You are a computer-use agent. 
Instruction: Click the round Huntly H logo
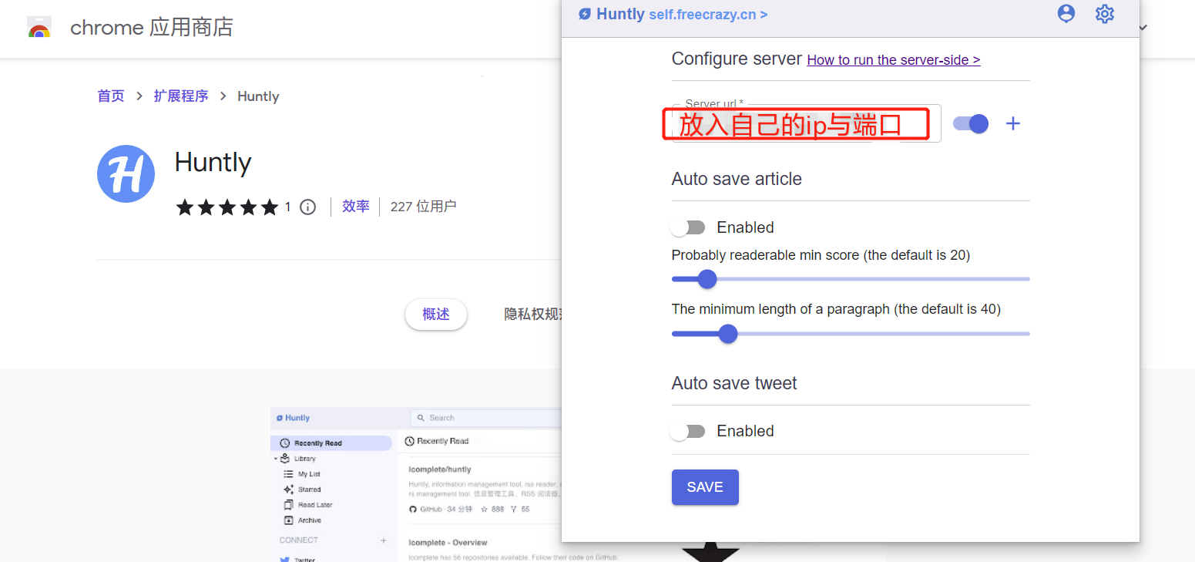tap(126, 174)
